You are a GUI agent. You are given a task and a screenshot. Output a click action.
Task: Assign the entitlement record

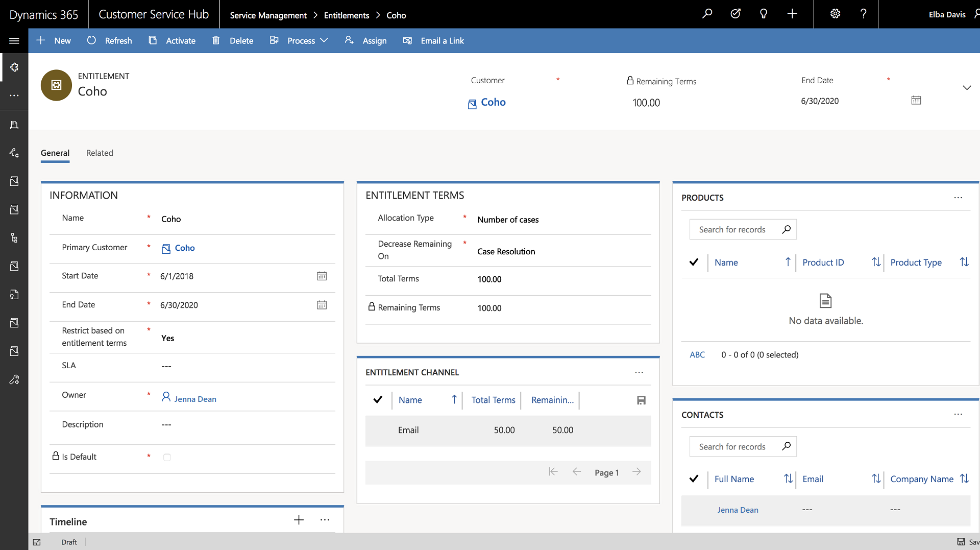[x=366, y=41]
